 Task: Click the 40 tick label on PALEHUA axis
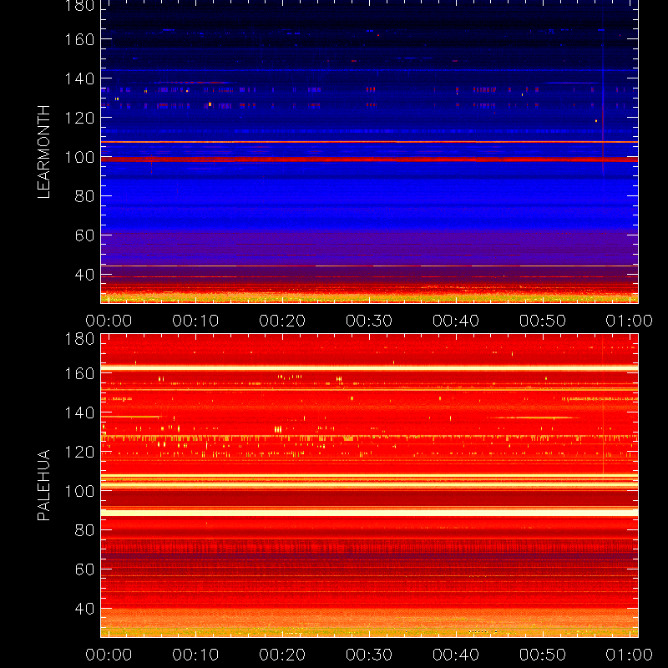point(84,609)
